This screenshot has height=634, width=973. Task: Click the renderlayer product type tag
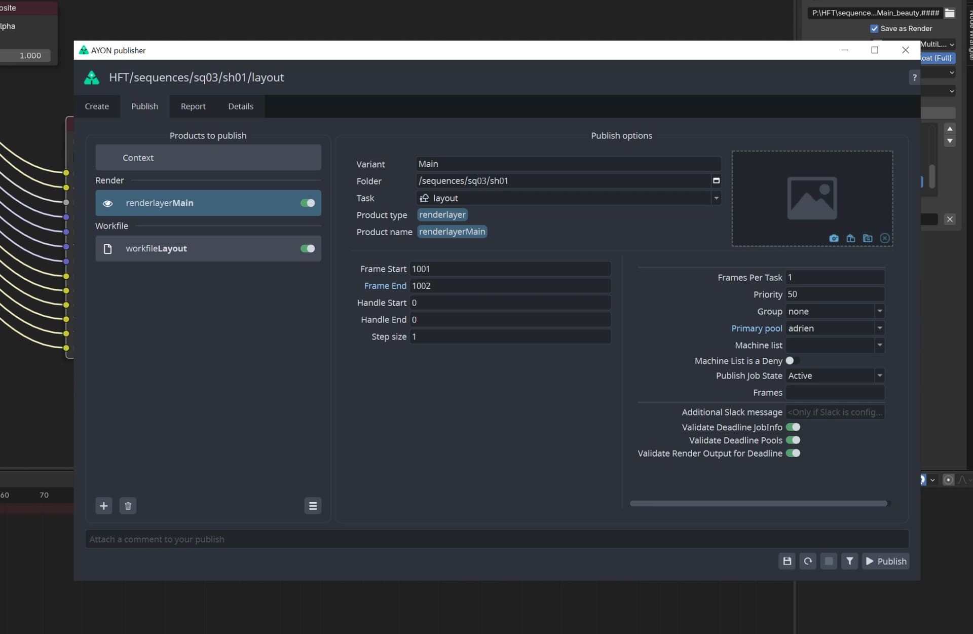click(x=442, y=215)
